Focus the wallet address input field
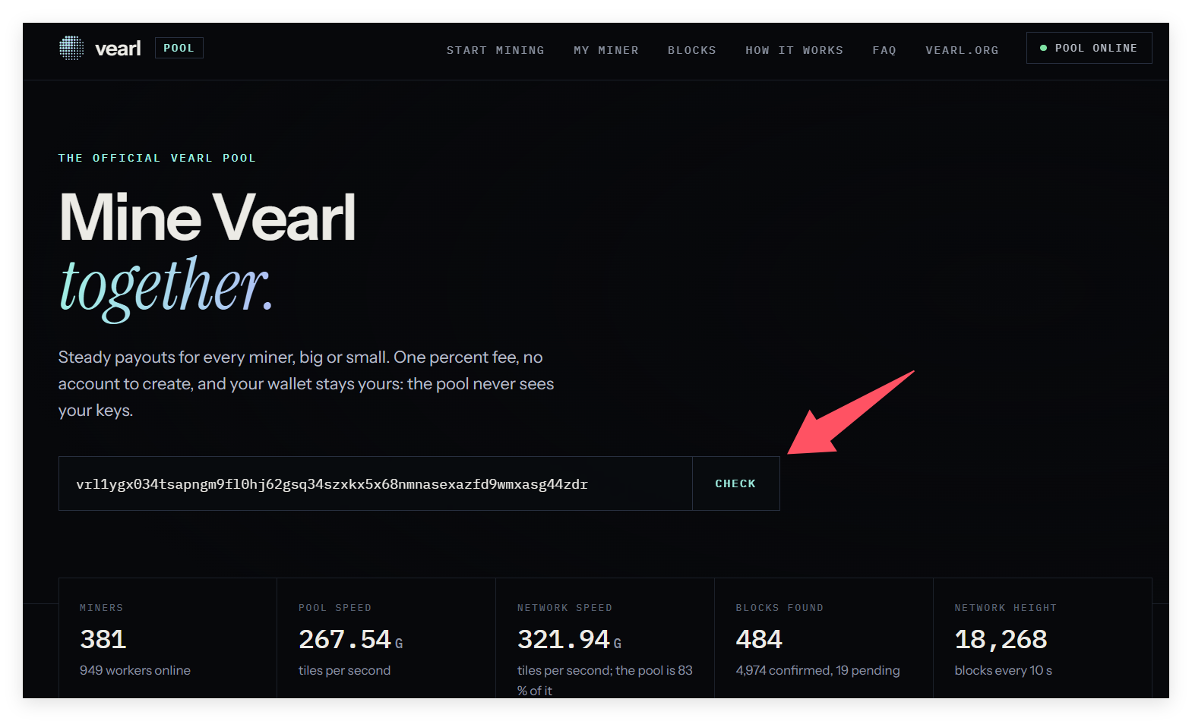1192x721 pixels. pyautogui.click(x=375, y=483)
